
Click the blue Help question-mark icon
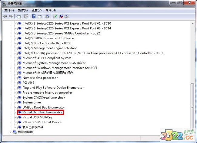(34, 16)
